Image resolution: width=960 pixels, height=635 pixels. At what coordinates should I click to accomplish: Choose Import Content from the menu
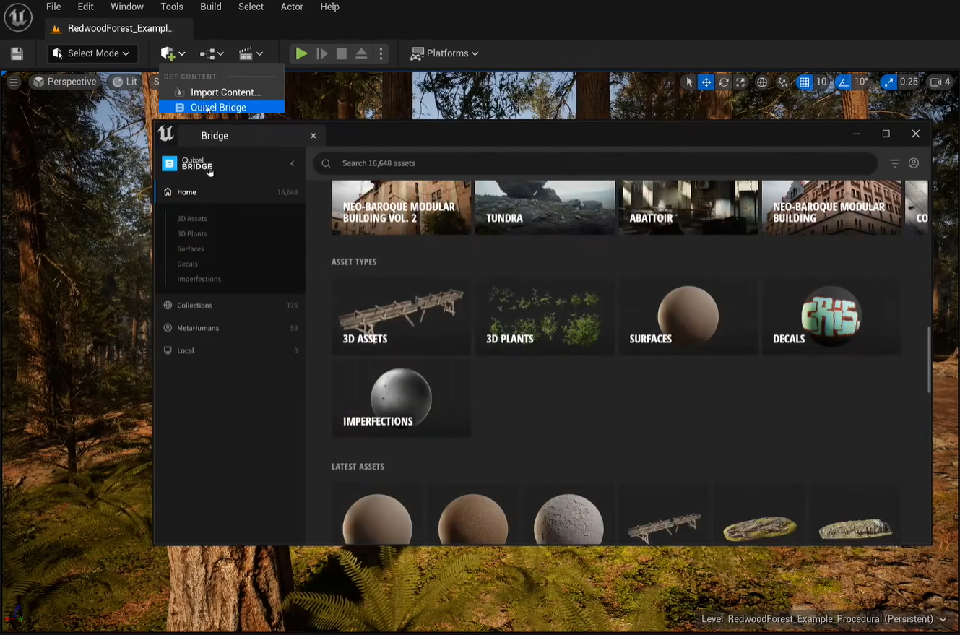(225, 92)
